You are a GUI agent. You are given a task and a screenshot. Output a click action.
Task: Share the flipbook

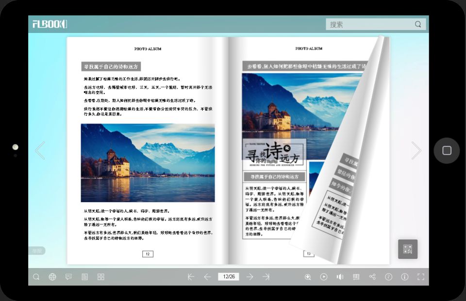(x=372, y=277)
